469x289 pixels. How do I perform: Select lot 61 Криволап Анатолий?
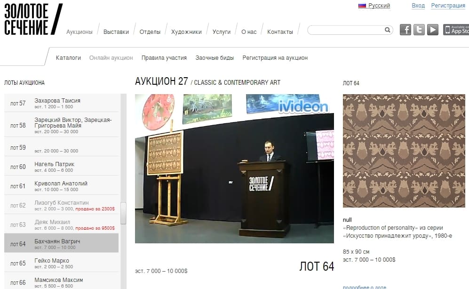tap(61, 186)
